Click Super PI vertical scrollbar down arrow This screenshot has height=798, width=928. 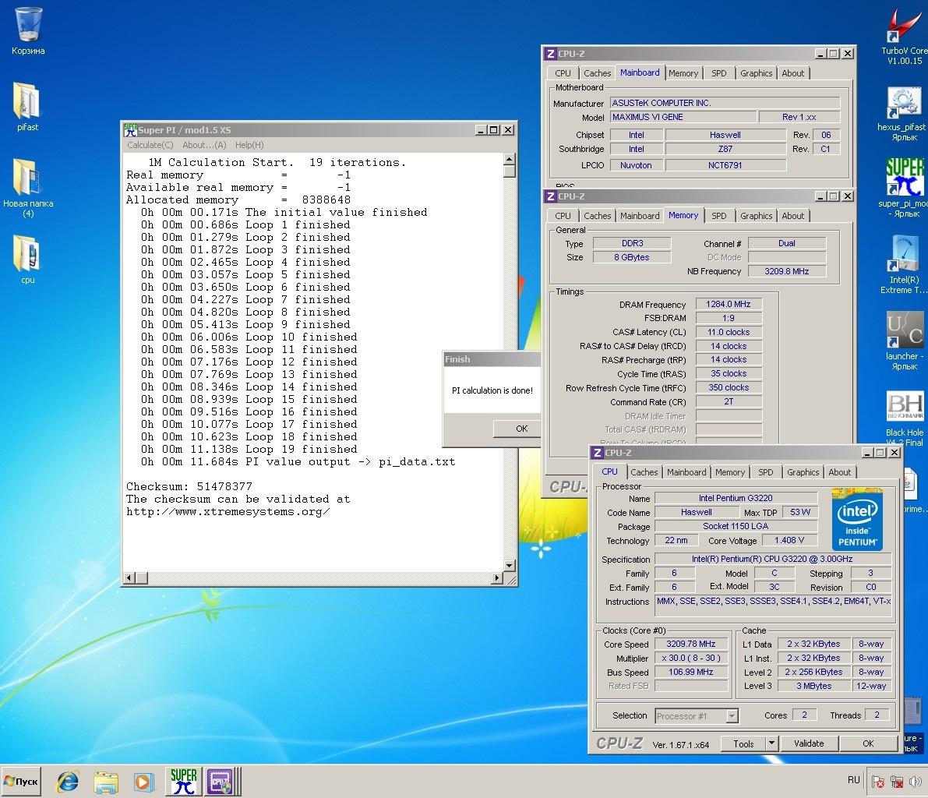tap(509, 565)
